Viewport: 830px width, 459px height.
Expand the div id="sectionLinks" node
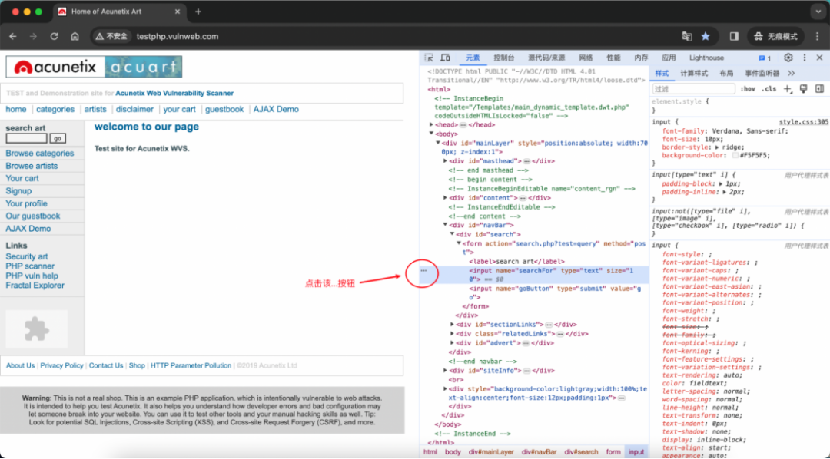[x=452, y=325]
